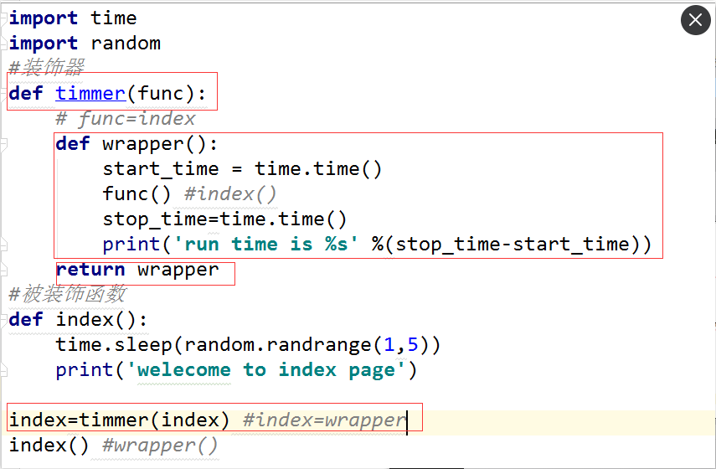The image size is (716, 469).
Task: Click the '#被装饰函数' comment
Action: coord(67,294)
